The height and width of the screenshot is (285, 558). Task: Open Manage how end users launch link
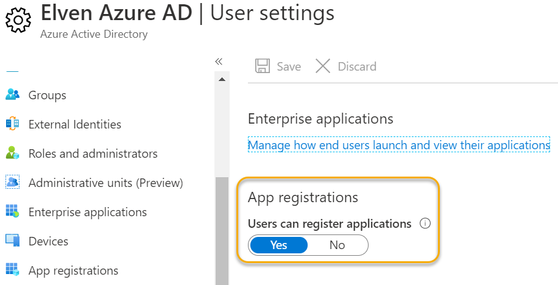(399, 145)
